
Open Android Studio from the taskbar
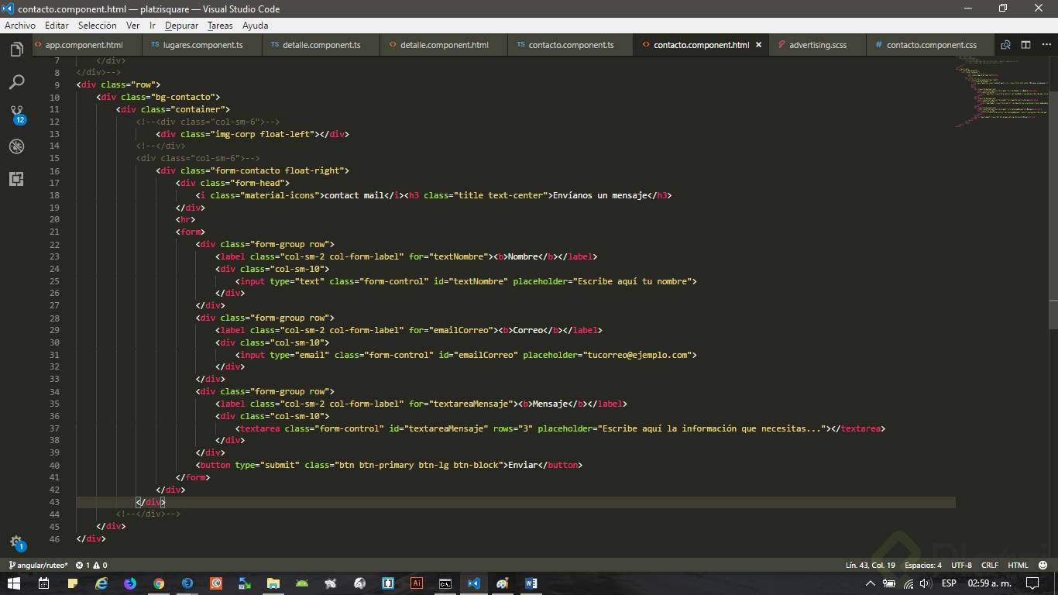pos(301,583)
